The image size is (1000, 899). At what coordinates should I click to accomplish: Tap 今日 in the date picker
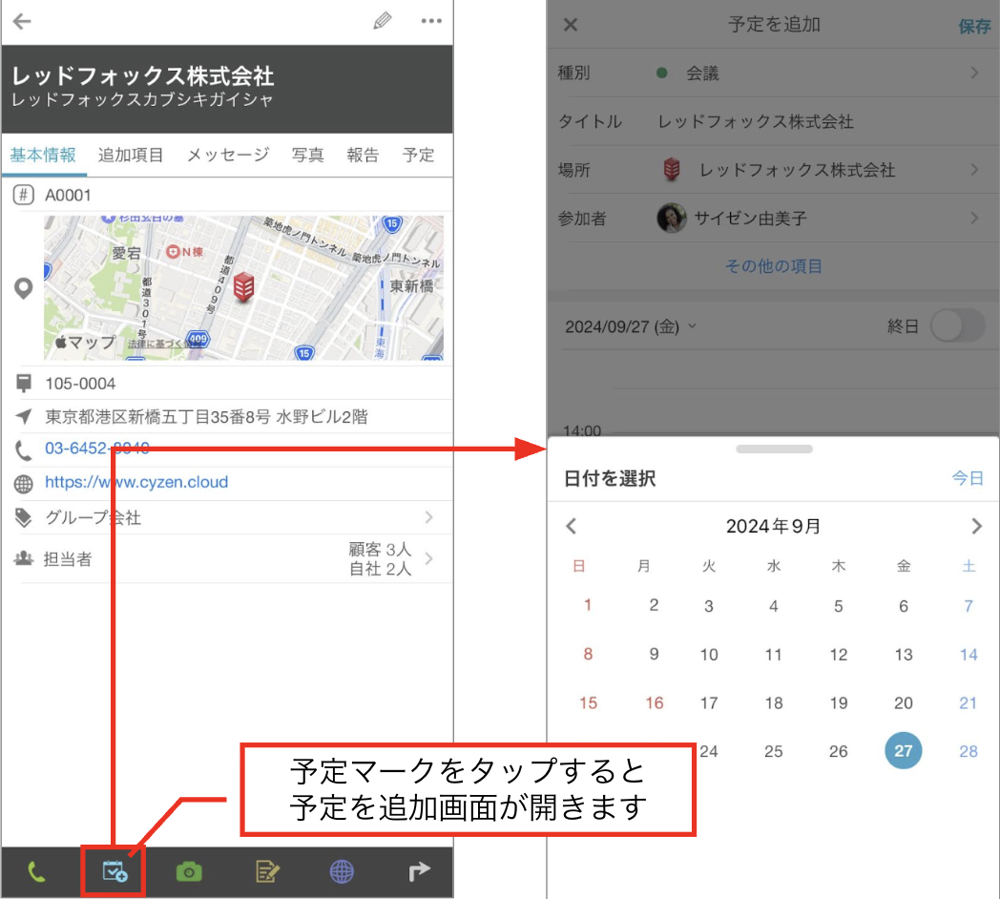pos(968,478)
